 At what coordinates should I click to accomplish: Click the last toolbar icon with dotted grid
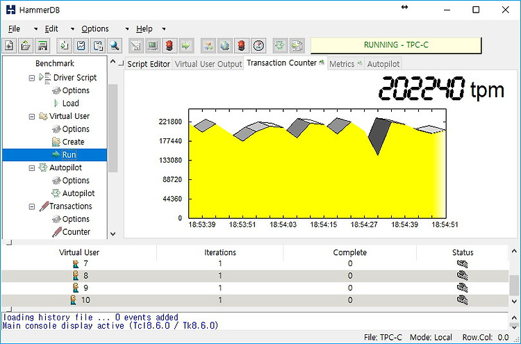297,45
